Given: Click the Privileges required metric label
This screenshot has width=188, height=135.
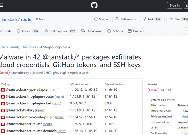Looking at the screenshot, I should point(161,116).
